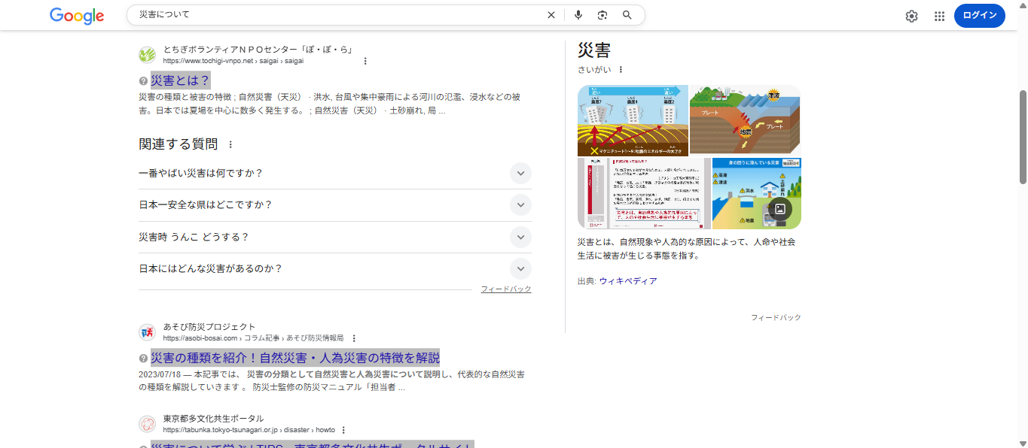Open more images via the image icon overlay
1028x448 pixels.
pyautogui.click(x=780, y=209)
